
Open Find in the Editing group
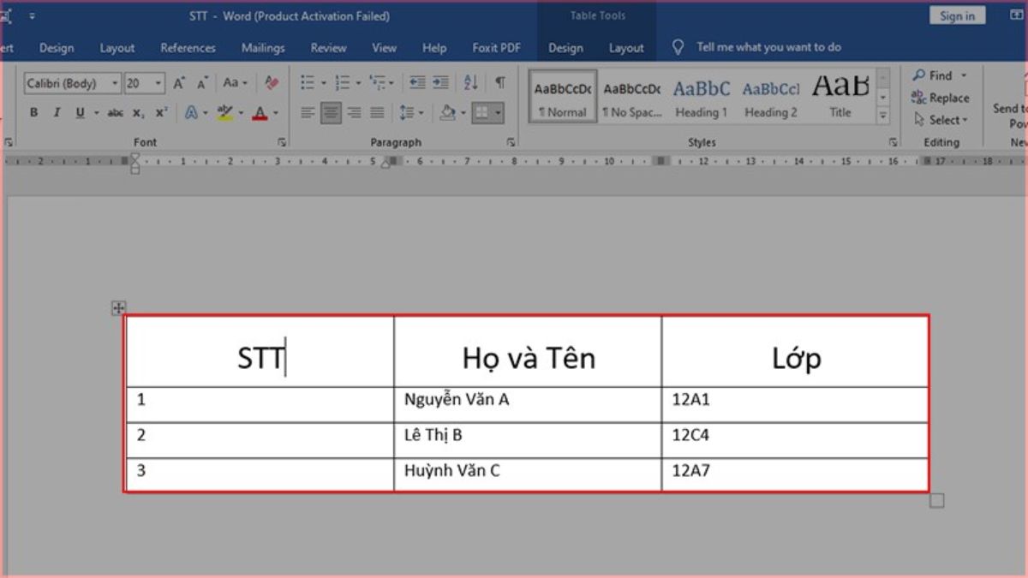[935, 75]
